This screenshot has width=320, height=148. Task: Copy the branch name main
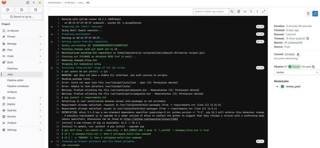point(314,67)
